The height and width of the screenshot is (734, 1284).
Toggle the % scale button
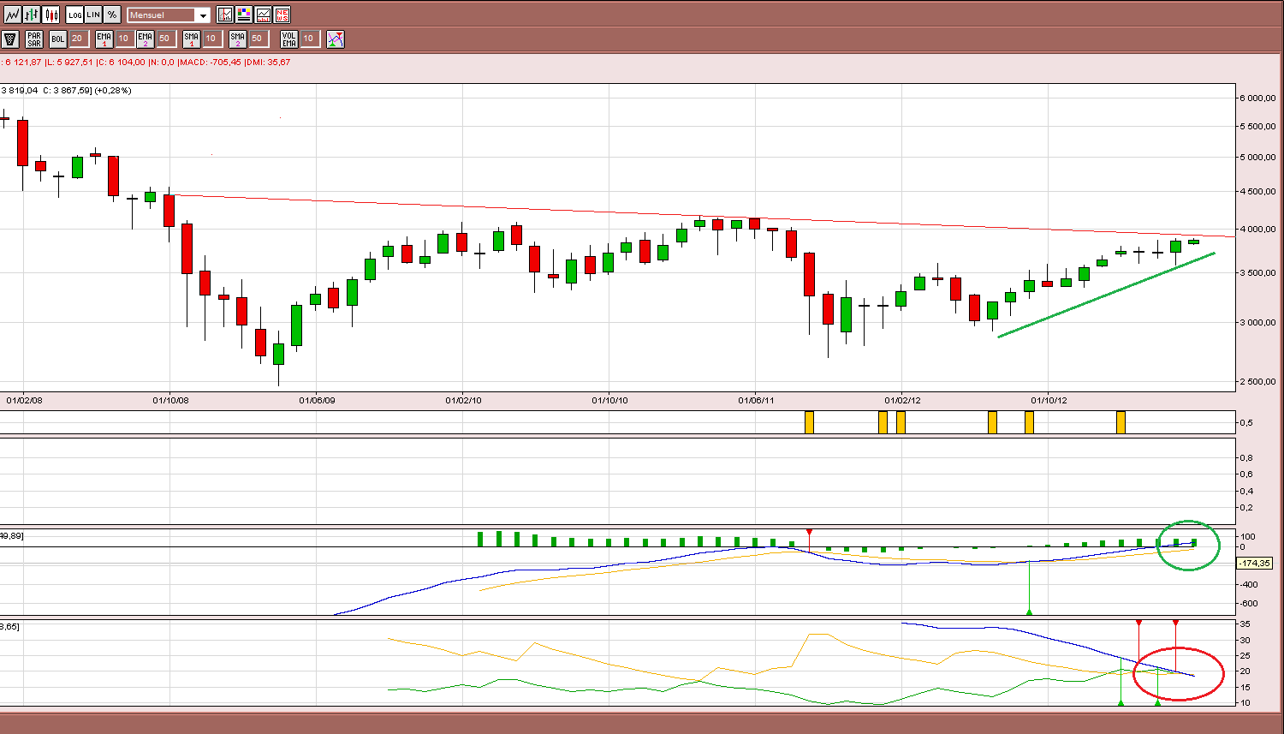(112, 15)
